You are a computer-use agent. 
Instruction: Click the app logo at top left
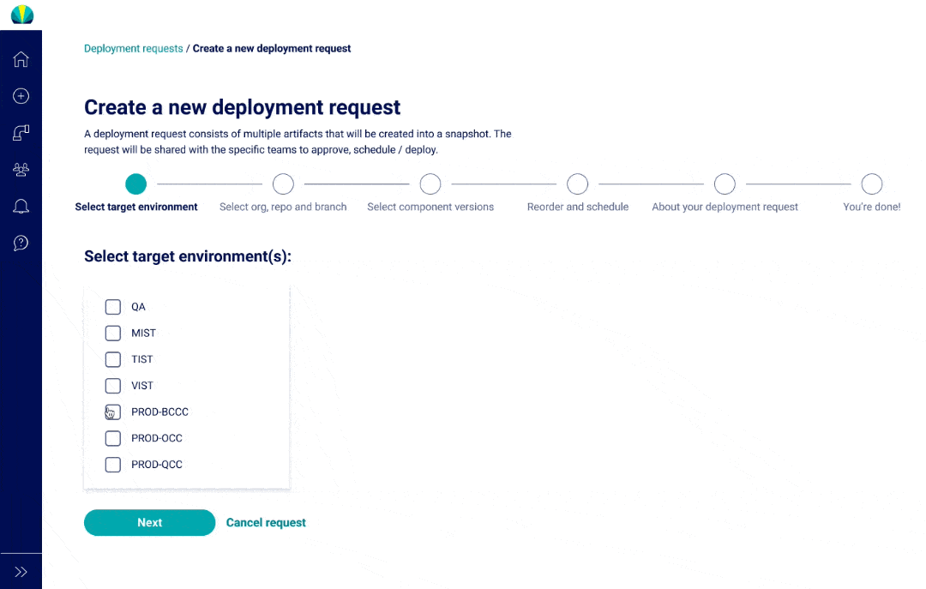point(22,15)
